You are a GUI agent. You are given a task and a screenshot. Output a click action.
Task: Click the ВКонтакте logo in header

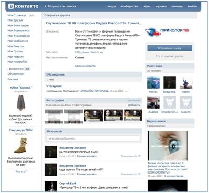point(23,6)
